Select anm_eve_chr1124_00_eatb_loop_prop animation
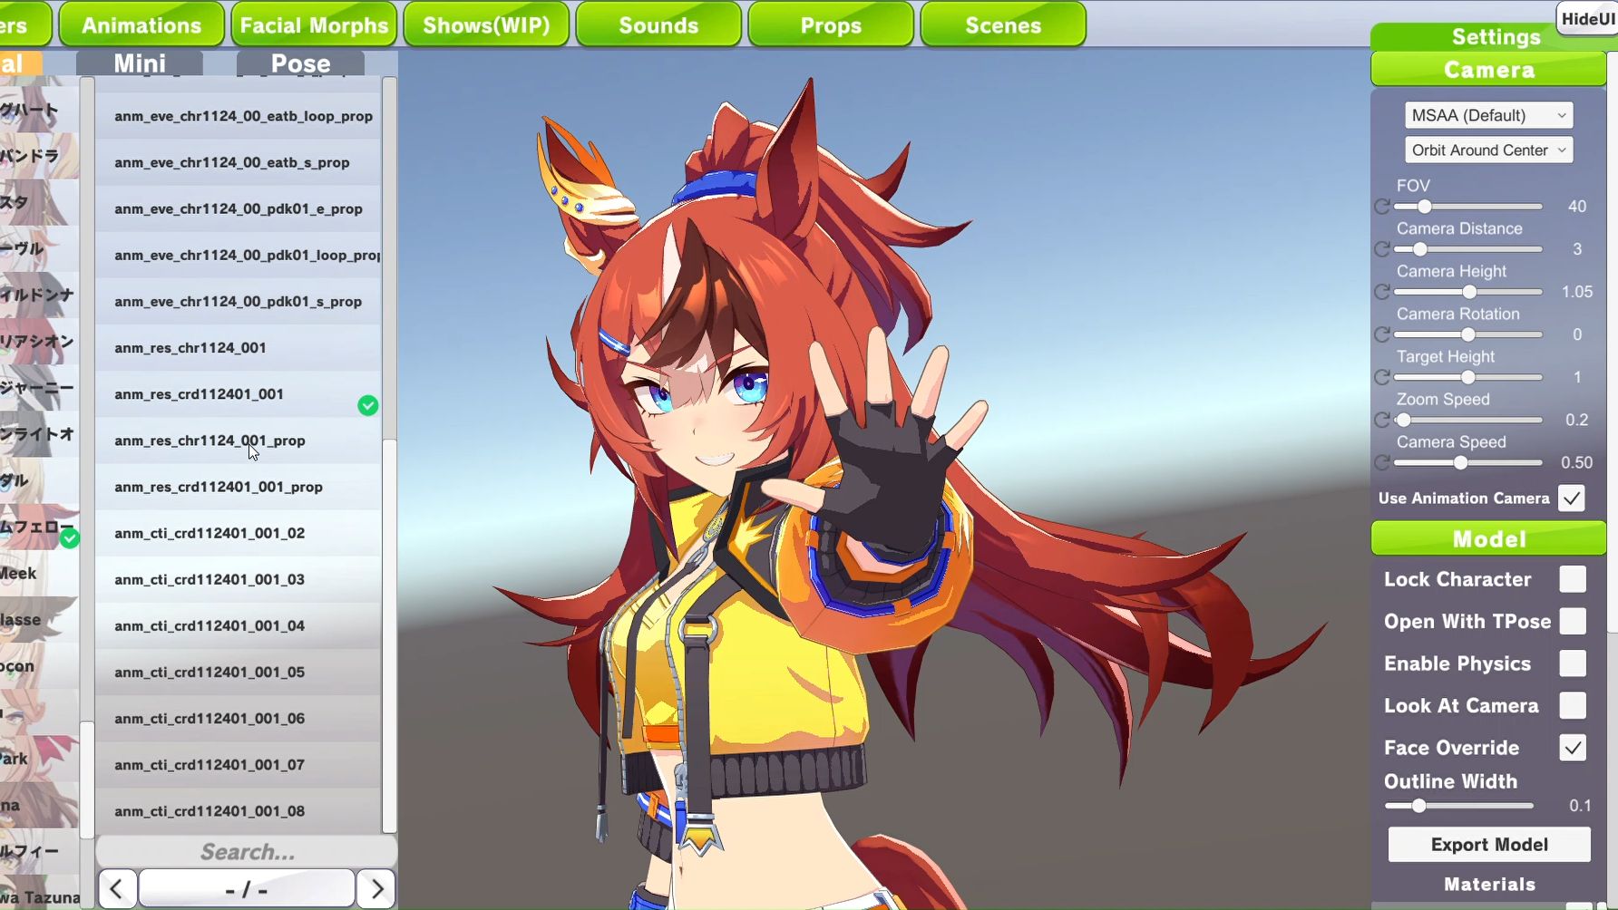This screenshot has width=1618, height=910. click(x=239, y=116)
